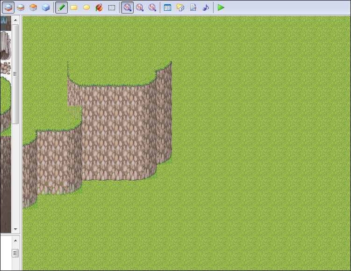Start playtest with green play arrow
Screen dimensions: 351x271
coord(221,7)
